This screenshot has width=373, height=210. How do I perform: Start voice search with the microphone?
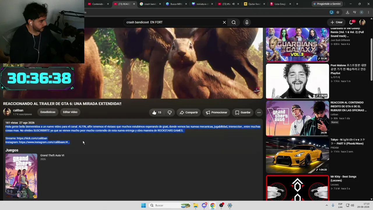pos(247,22)
